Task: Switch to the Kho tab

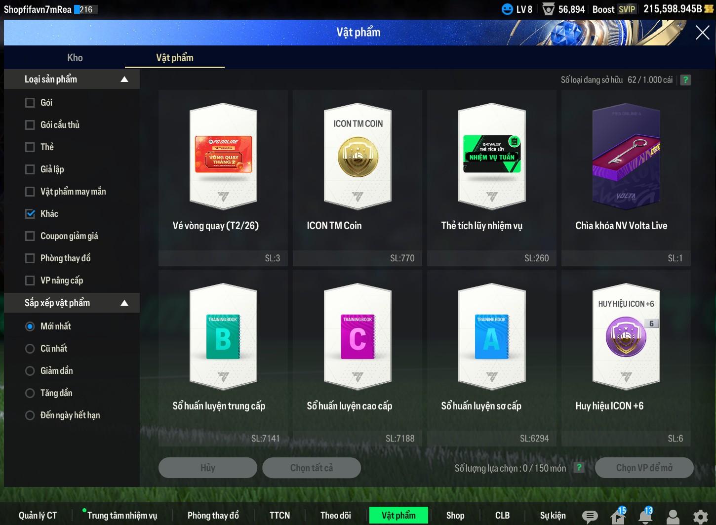Action: [x=75, y=58]
